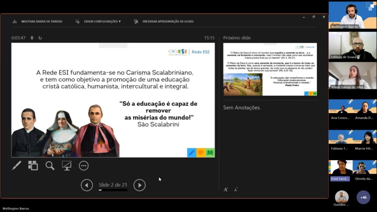The height and width of the screenshot is (212, 377).
Task: Click the 0:03:47 elapsed timer
Action: [18, 38]
